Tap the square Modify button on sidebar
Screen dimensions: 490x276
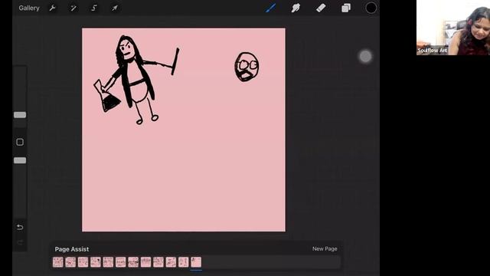click(20, 142)
